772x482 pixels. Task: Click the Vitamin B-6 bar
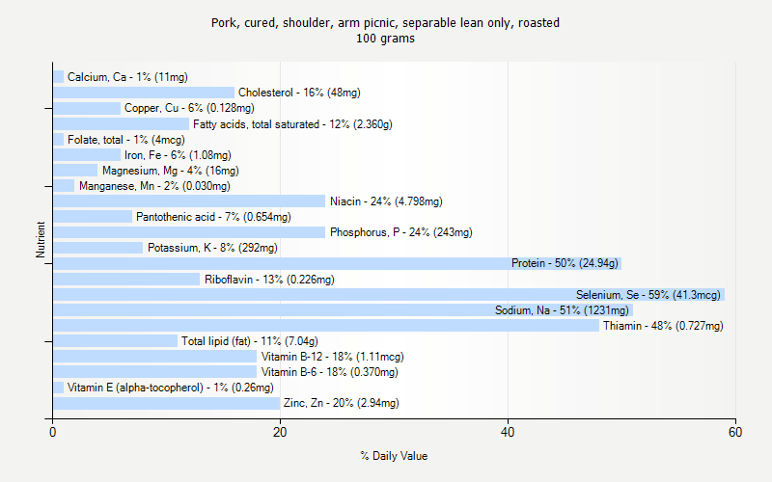pos(154,372)
